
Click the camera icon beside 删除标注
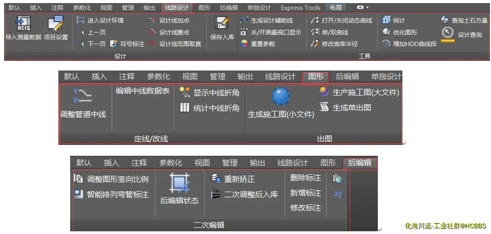[x=337, y=178]
